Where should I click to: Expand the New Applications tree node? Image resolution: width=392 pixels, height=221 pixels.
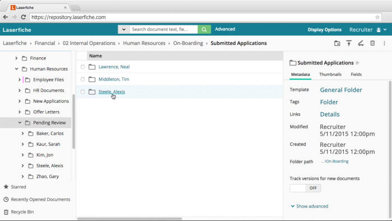click(x=20, y=101)
